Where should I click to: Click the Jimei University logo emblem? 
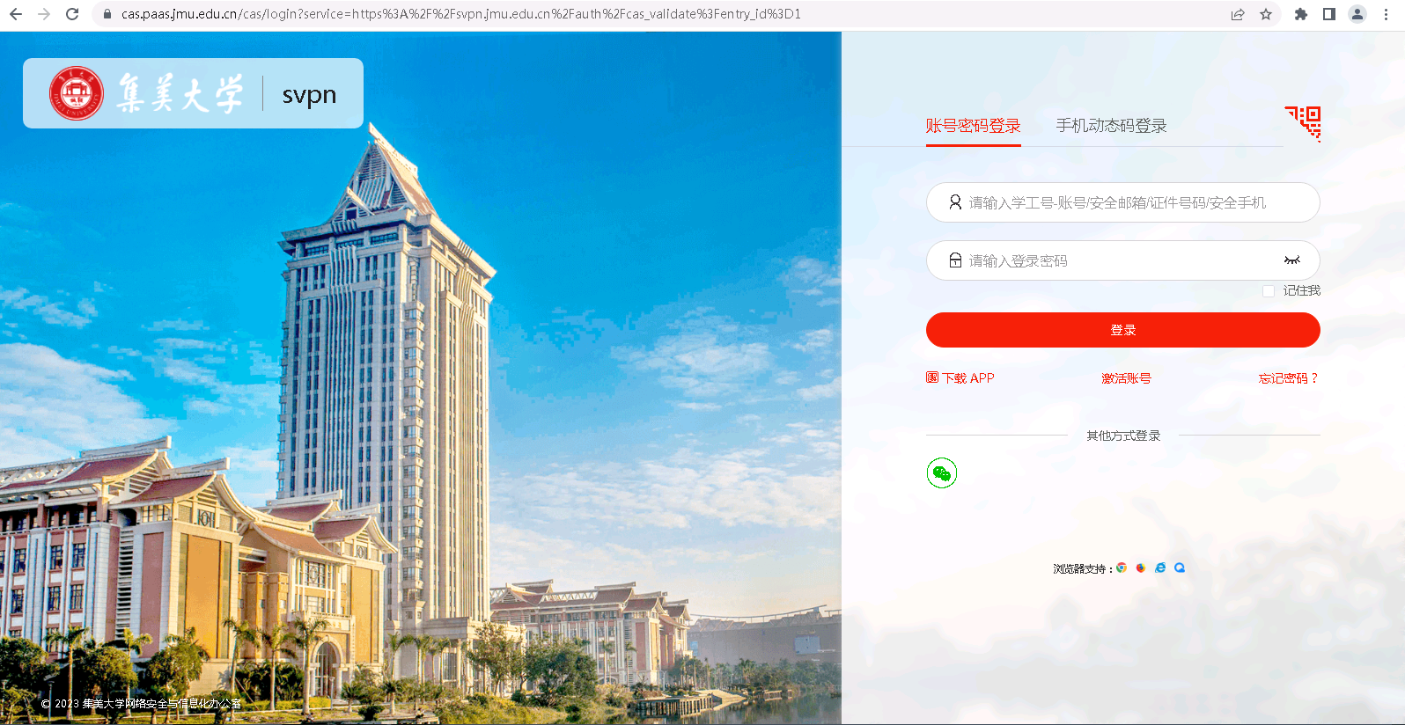(77, 93)
